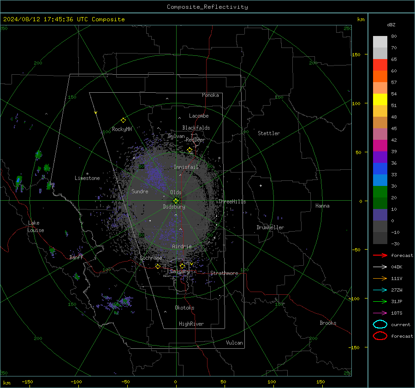
Task: Click the -30 value on dBZ scale
Action: pos(395,244)
